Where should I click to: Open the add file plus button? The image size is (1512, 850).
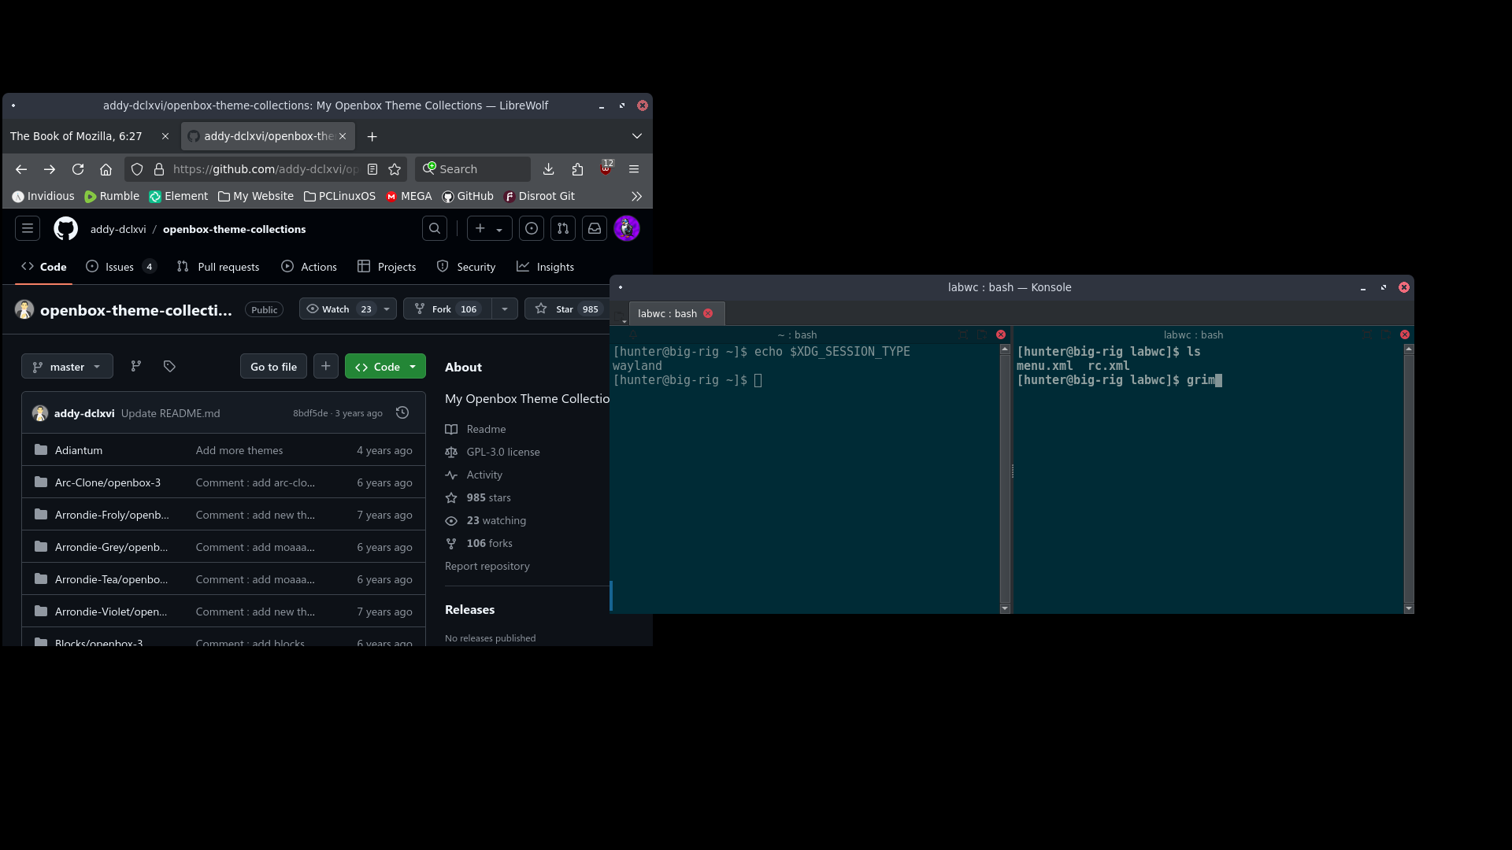coord(326,367)
